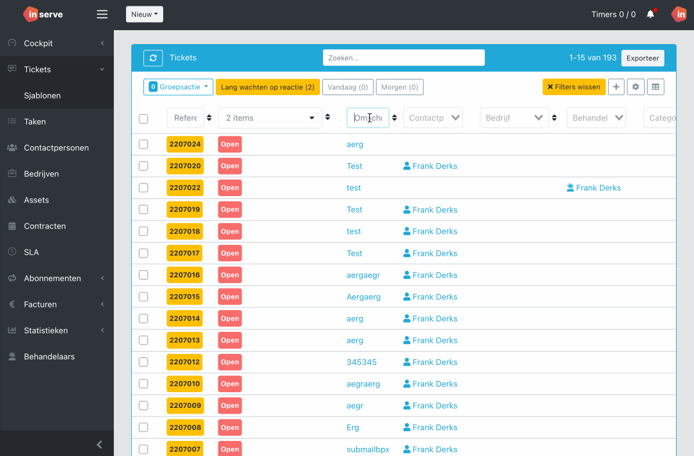The image size is (694, 456).
Task: Open ticket reference 2207024
Action: tap(185, 144)
